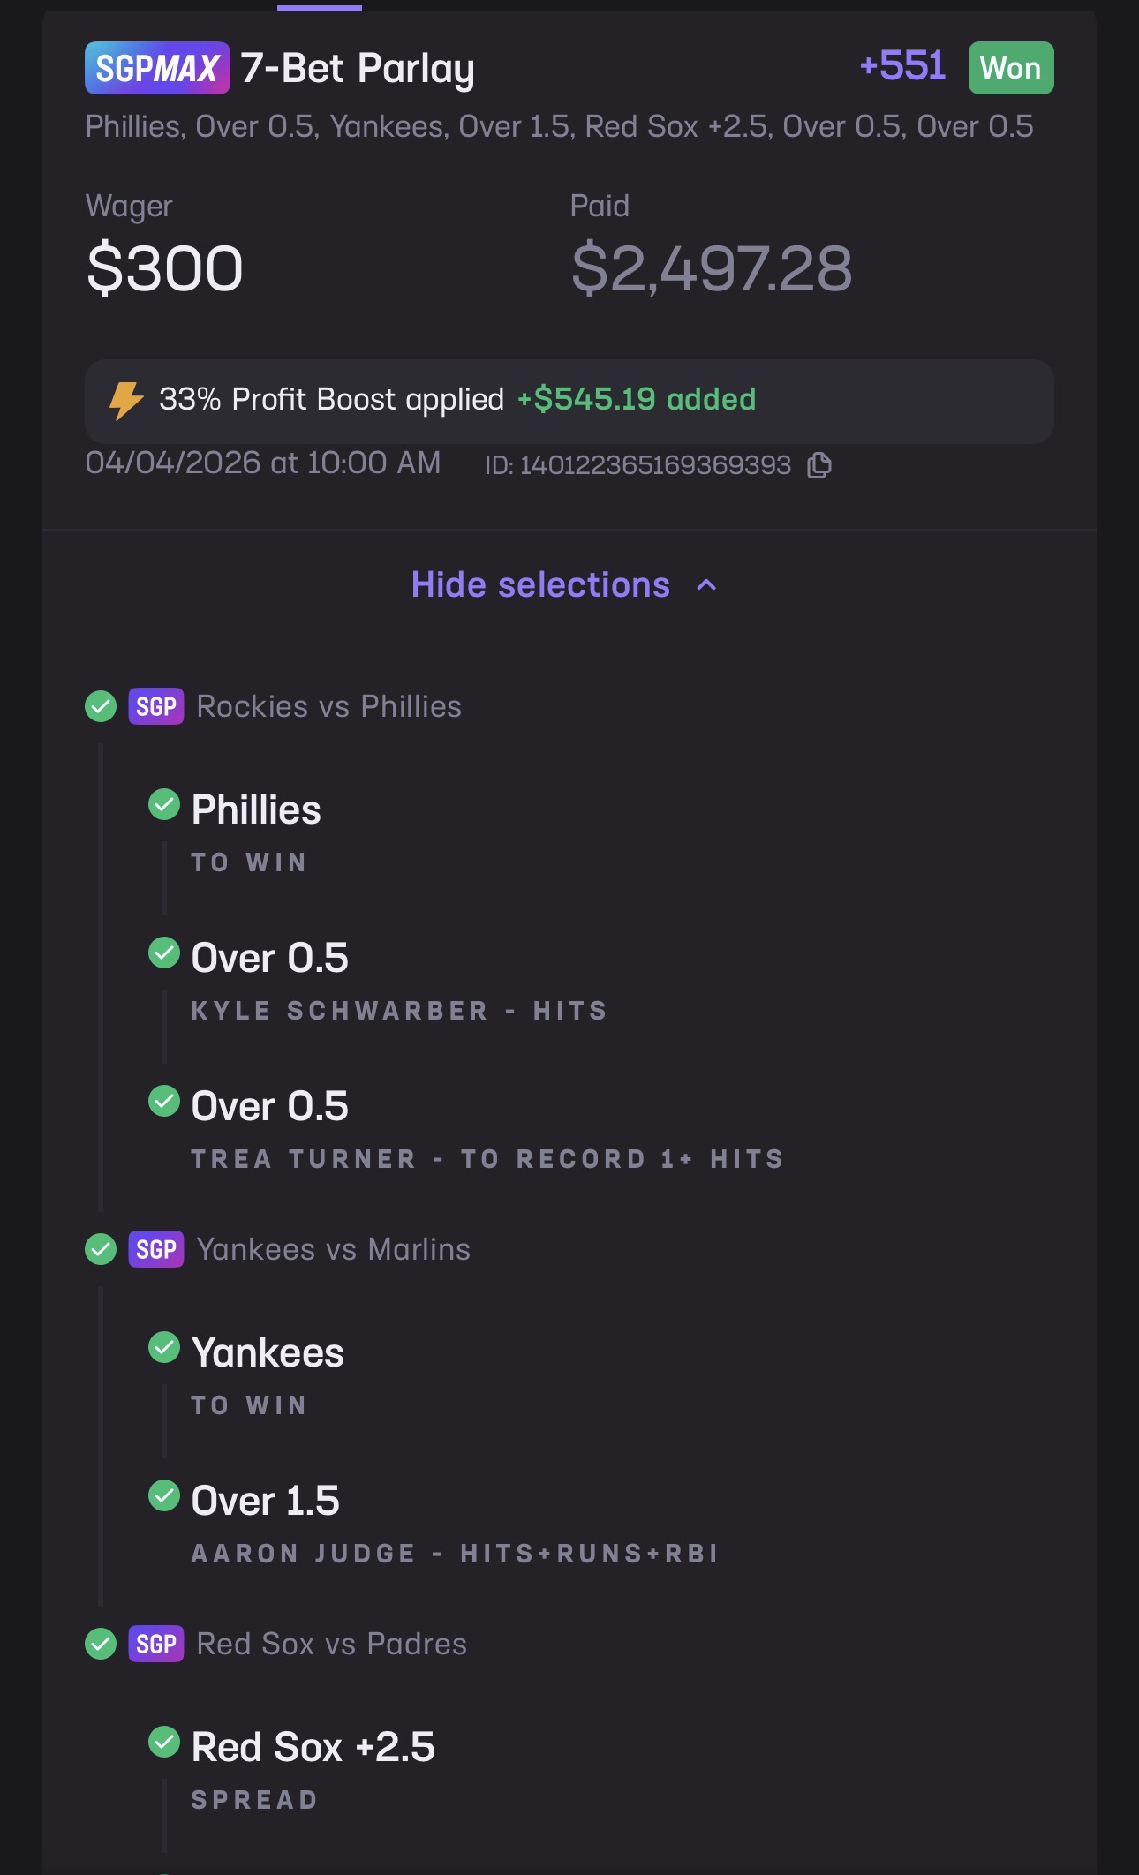Tap checkmark beside Aaron Judge Over 1.5
Viewport: 1139px width, 1875px height.
click(x=164, y=1495)
